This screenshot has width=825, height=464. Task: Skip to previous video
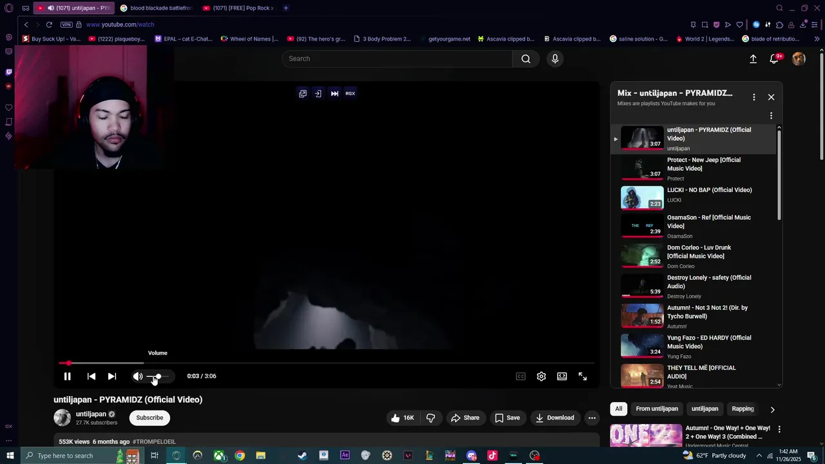click(x=91, y=376)
